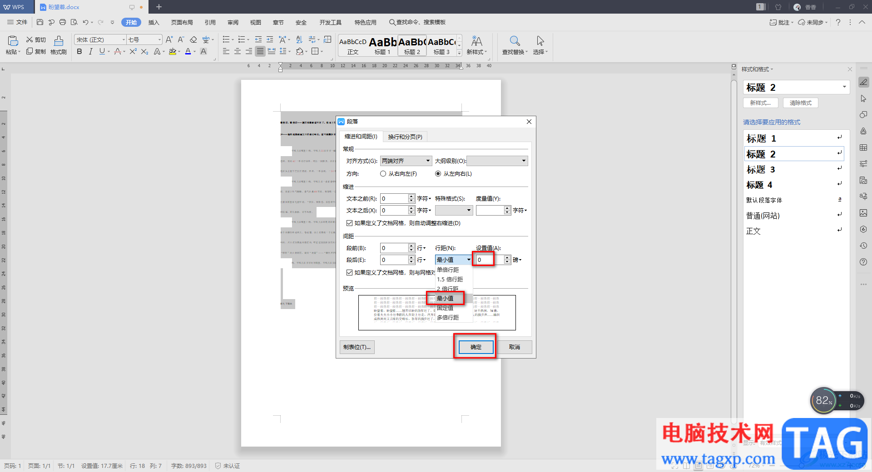Viewport: 872px width, 472px height.
Task: Click the Find and Replace icon
Action: click(x=514, y=41)
